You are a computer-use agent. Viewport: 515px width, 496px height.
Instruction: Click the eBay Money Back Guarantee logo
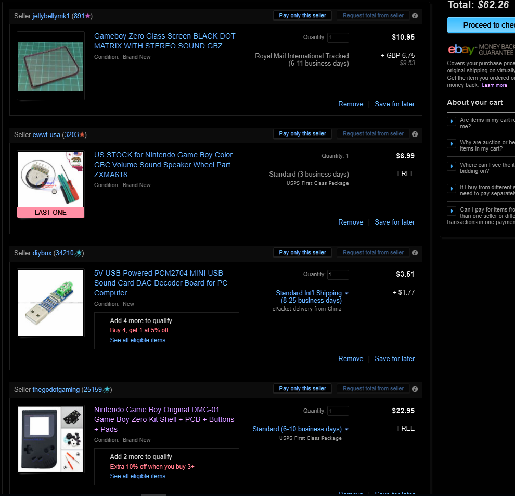point(481,49)
